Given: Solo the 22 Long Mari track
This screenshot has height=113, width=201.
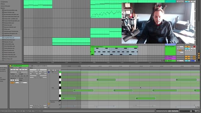Looking at the screenshot, I should click(x=192, y=47).
